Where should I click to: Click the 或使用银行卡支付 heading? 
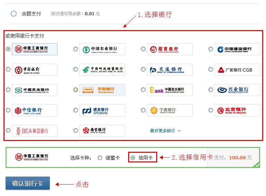coord(25,36)
